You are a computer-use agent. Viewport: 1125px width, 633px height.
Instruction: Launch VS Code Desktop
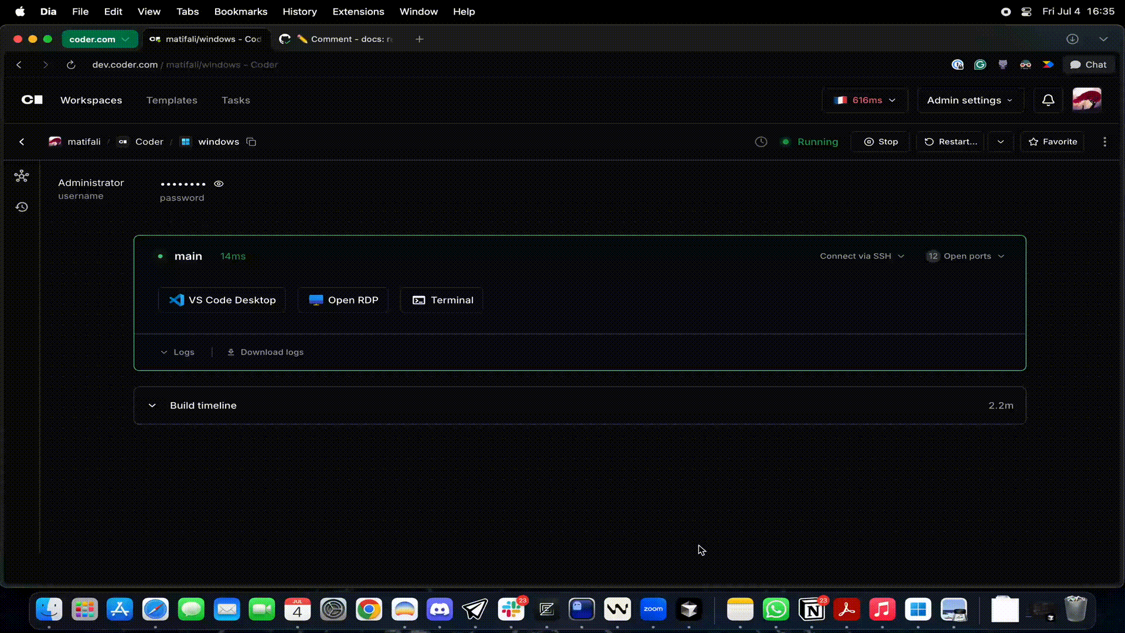(x=222, y=300)
